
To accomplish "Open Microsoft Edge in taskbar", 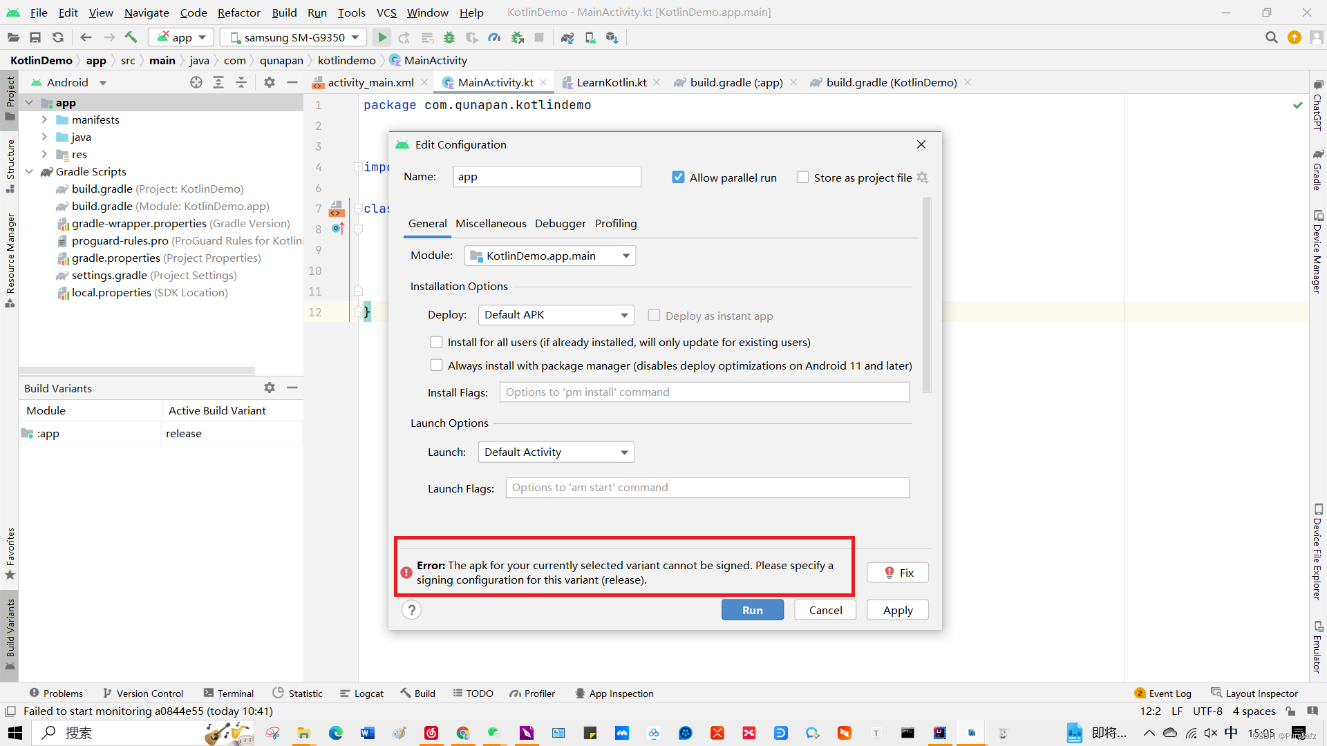I will coord(336,733).
